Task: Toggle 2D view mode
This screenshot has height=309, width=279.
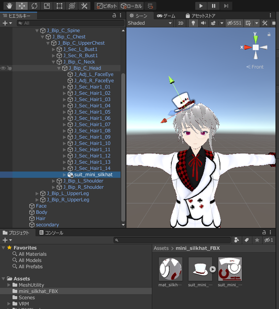Action: [181, 23]
